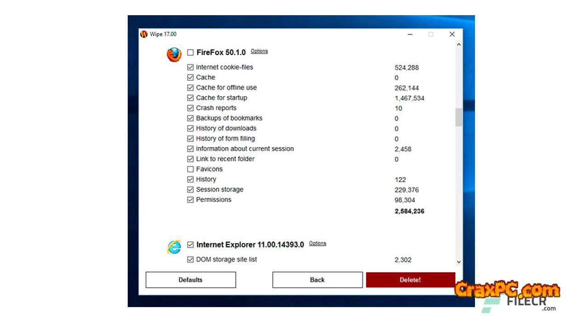
Task: Click the scrollbar down arrow
Action: (458, 262)
